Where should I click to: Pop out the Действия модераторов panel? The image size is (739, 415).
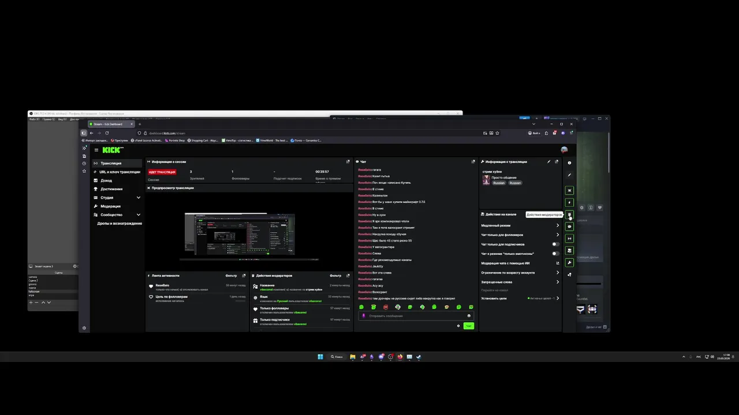(x=348, y=276)
